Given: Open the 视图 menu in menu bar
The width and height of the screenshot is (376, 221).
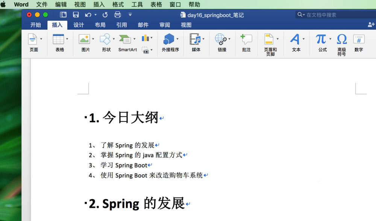Looking at the screenshot, I should tap(80, 4).
